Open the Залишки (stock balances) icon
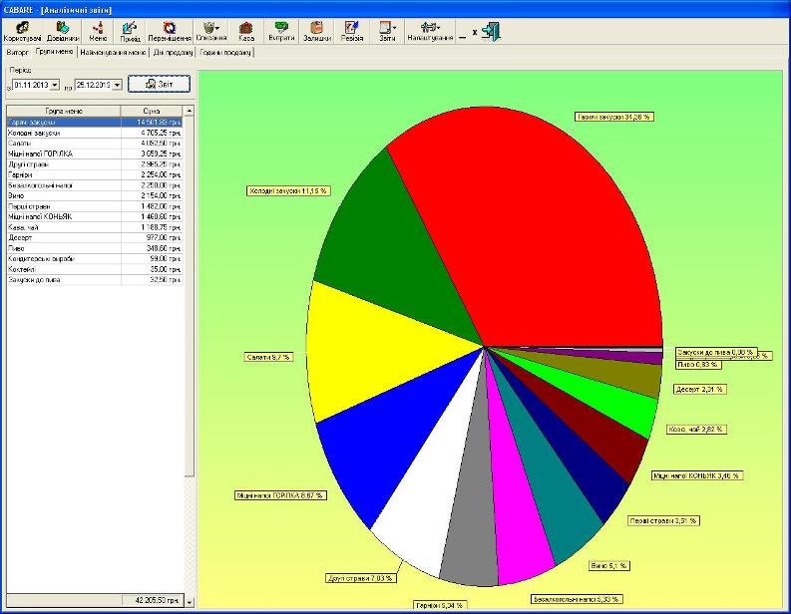 click(317, 31)
